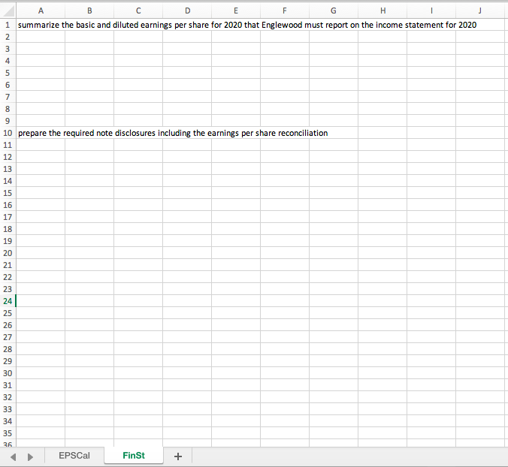The height and width of the screenshot is (467, 508).
Task: Switch to the EPSCal sheet tab
Action: 74,456
